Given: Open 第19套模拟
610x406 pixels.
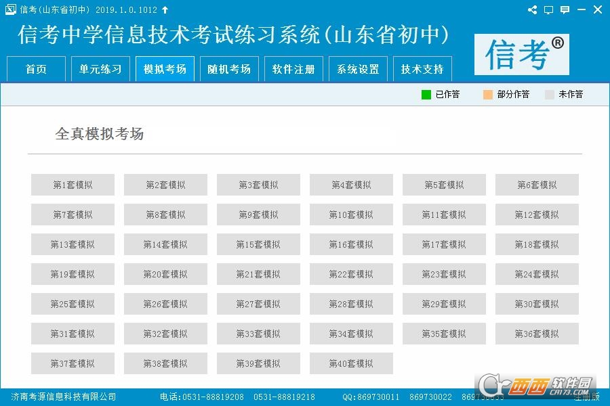Looking at the screenshot, I should point(73,274).
